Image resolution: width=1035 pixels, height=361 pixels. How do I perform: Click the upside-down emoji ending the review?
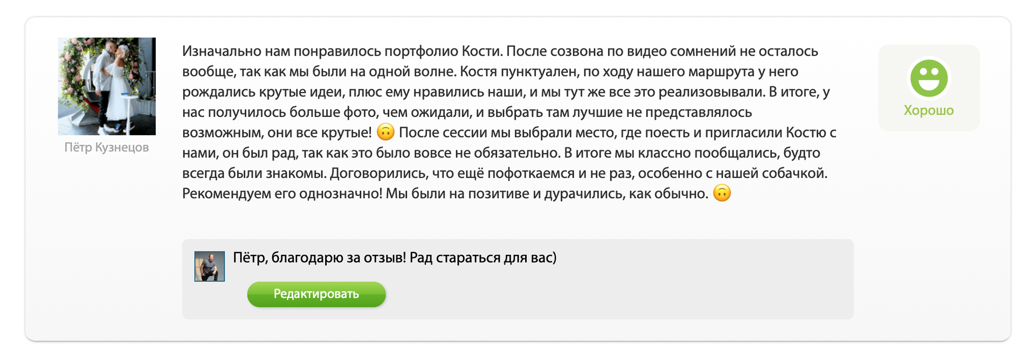(722, 193)
